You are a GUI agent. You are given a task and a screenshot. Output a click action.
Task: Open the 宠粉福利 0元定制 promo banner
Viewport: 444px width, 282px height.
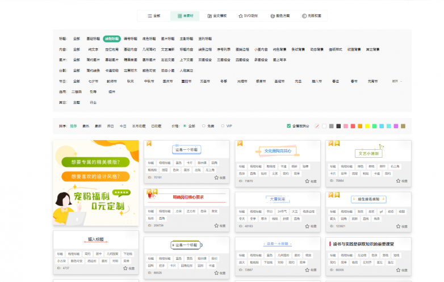click(x=96, y=183)
